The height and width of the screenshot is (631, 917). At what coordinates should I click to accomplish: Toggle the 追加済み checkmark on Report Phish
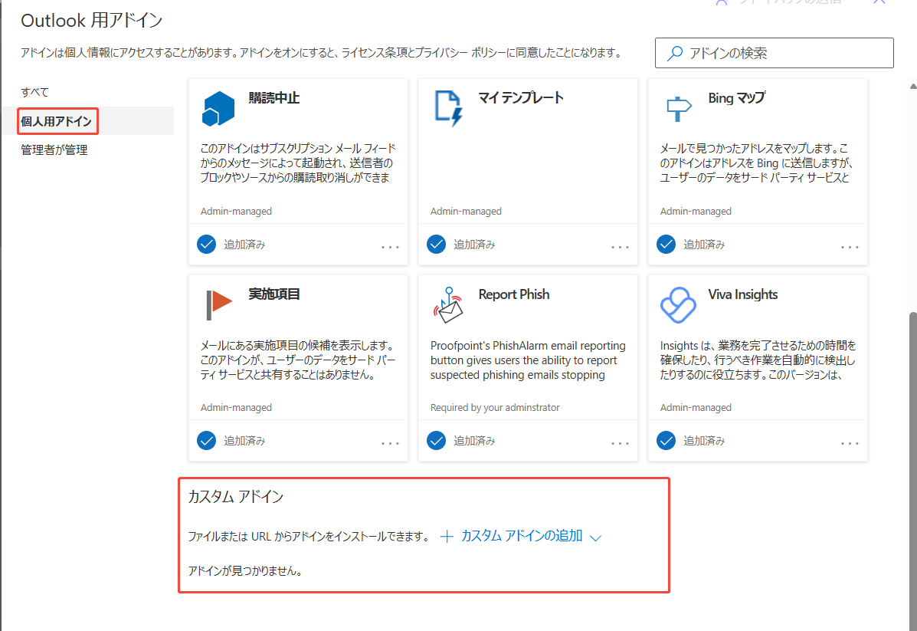tap(436, 440)
